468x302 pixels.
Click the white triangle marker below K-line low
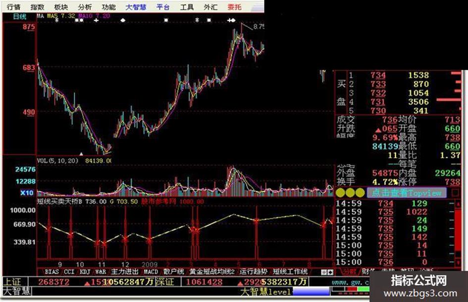click(81, 154)
